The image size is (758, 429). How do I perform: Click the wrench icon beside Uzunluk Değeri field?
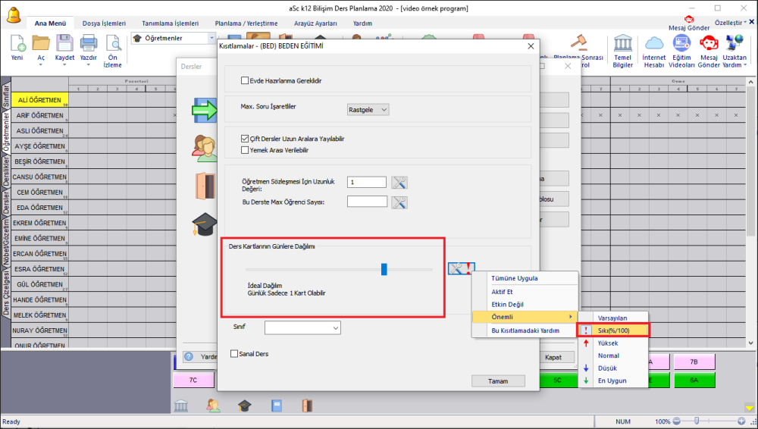point(399,183)
